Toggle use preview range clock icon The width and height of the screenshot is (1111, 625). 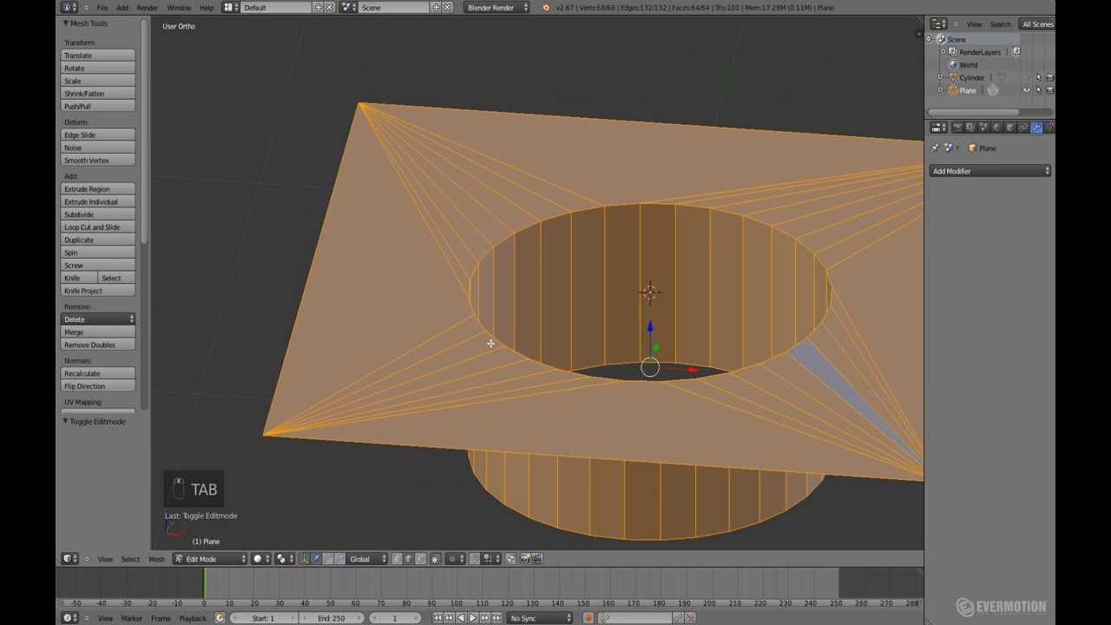pos(220,618)
